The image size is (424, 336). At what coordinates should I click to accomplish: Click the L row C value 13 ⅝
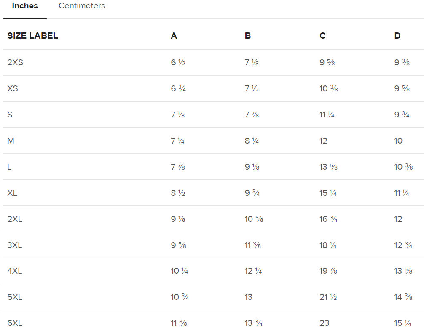tap(328, 167)
